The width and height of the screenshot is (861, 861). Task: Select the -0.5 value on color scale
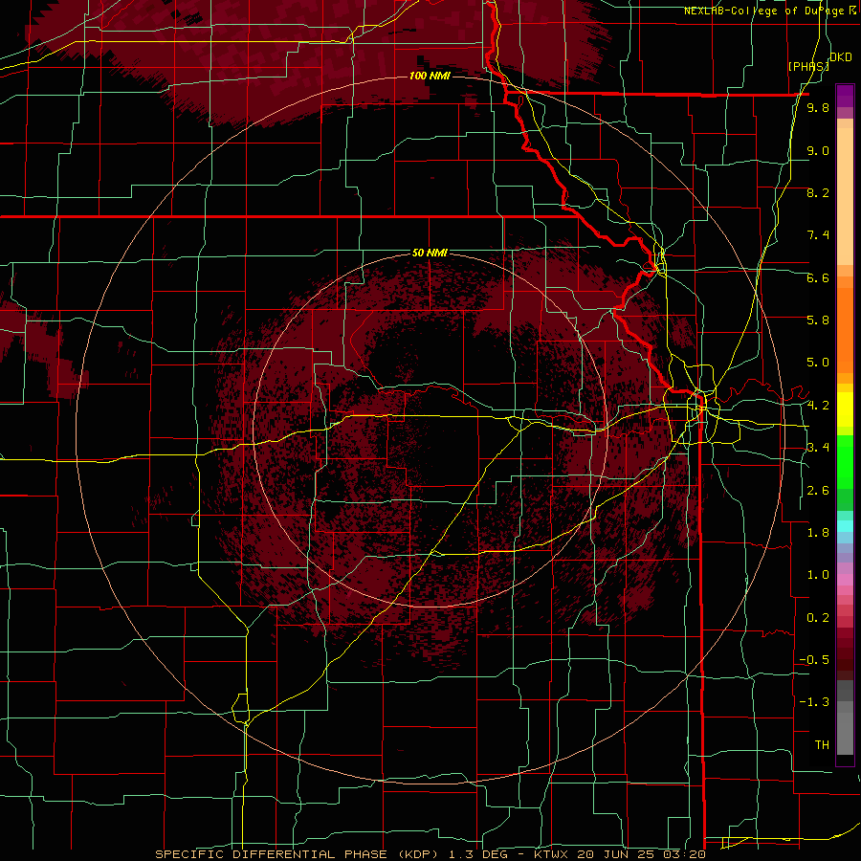[814, 660]
